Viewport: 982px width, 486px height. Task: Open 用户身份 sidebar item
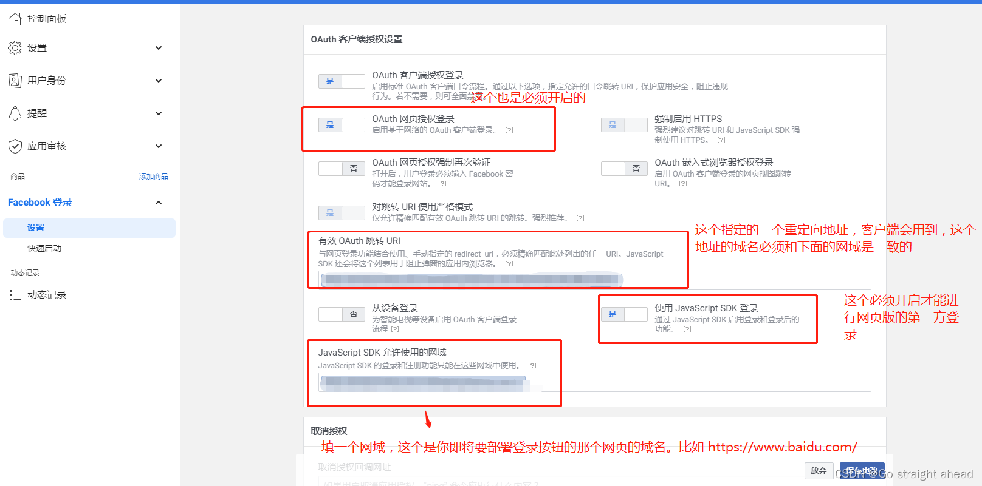pyautogui.click(x=47, y=81)
